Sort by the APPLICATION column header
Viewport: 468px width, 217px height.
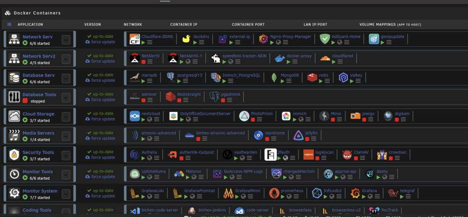(30, 24)
